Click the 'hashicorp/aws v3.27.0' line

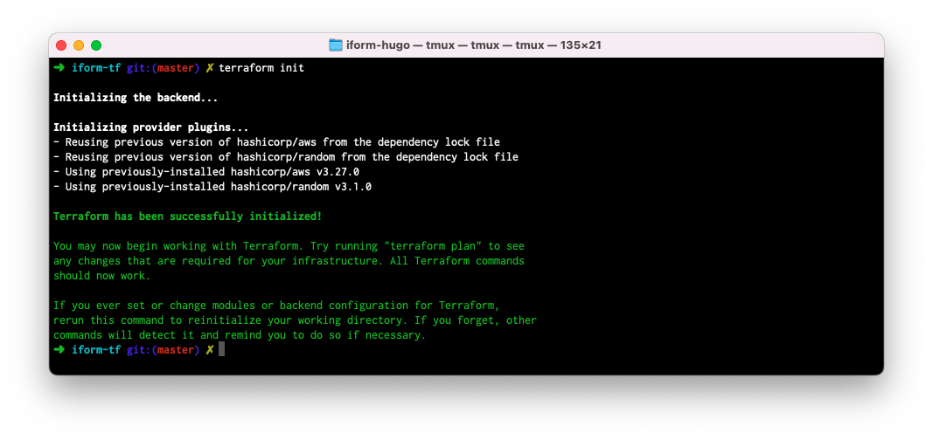pyautogui.click(x=206, y=172)
